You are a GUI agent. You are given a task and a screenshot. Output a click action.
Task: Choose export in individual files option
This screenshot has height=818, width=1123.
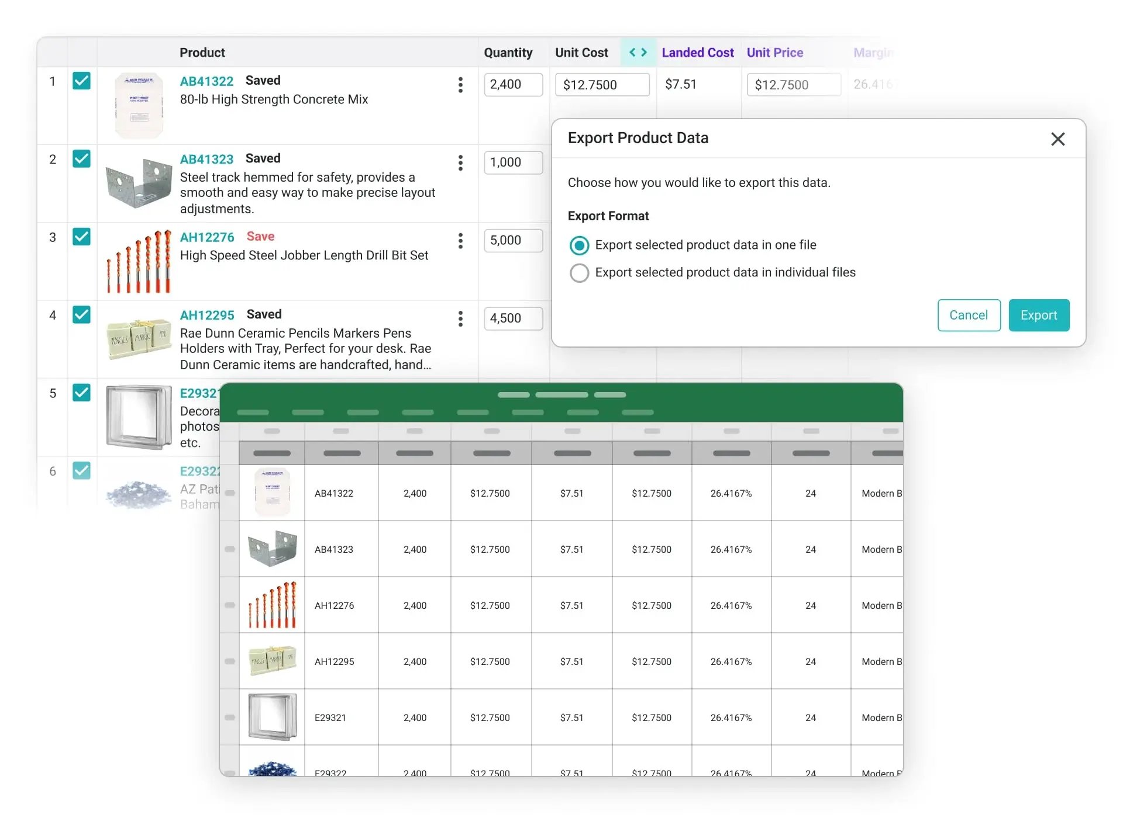point(579,273)
